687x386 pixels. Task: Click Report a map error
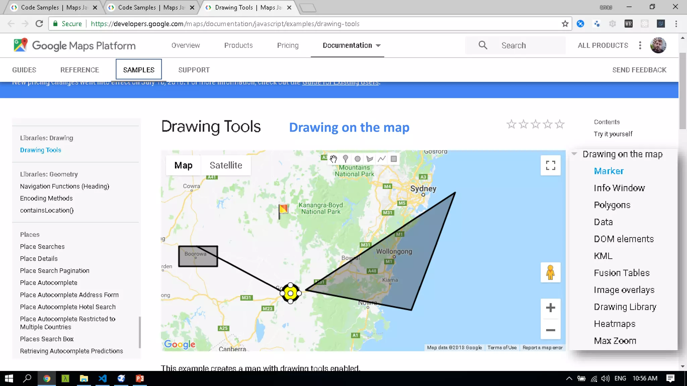coord(542,347)
